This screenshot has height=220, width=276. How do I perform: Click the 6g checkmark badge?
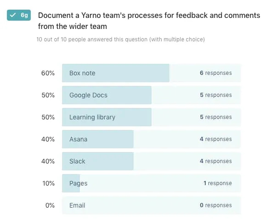(19, 15)
